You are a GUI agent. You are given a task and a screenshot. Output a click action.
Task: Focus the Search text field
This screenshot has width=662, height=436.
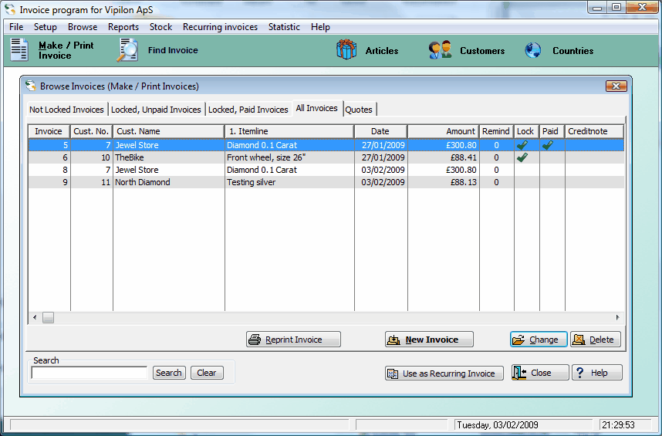pos(89,373)
